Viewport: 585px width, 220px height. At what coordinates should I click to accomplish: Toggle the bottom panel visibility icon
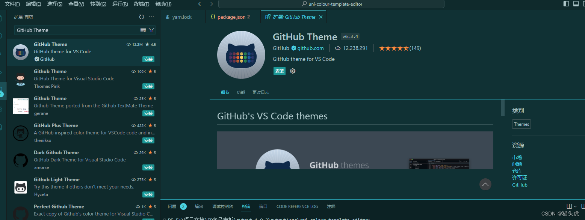click(x=576, y=4)
